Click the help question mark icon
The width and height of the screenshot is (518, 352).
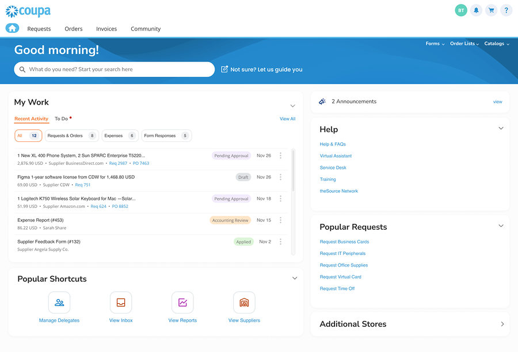(x=506, y=10)
